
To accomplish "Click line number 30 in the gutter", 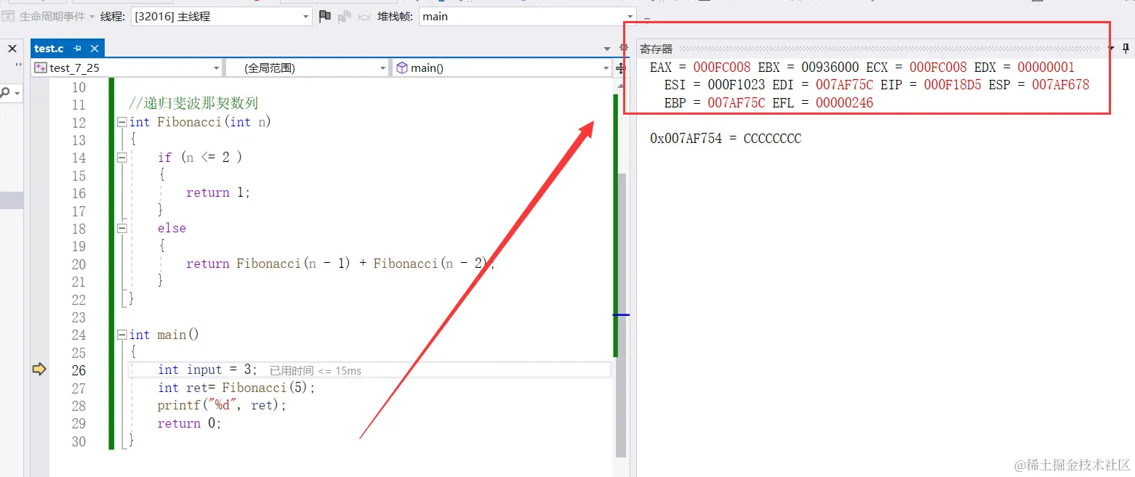I will coord(79,441).
